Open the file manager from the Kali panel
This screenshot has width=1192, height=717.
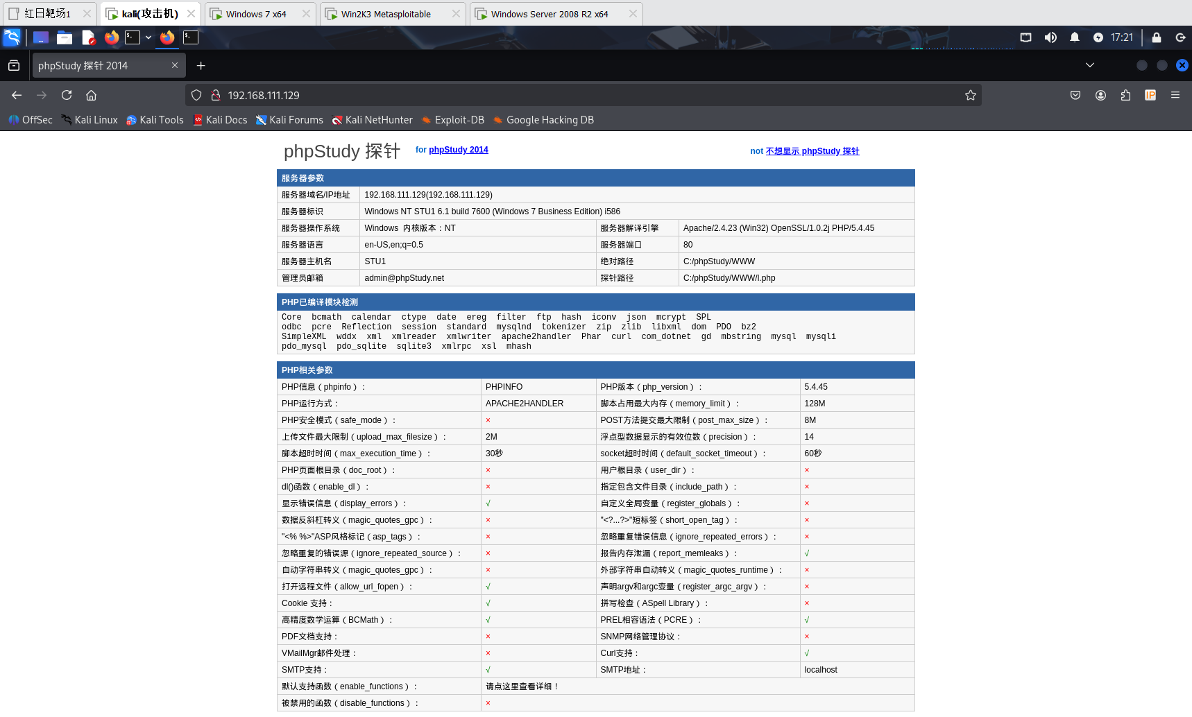coord(65,37)
